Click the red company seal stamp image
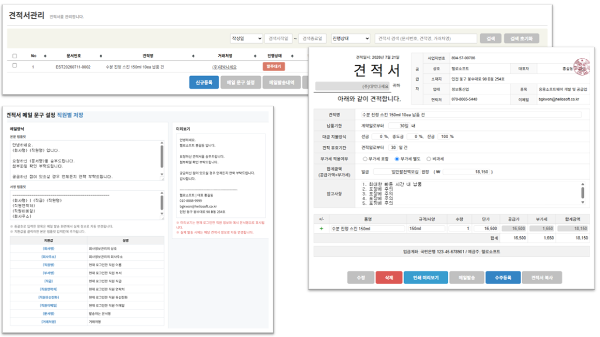 581,66
